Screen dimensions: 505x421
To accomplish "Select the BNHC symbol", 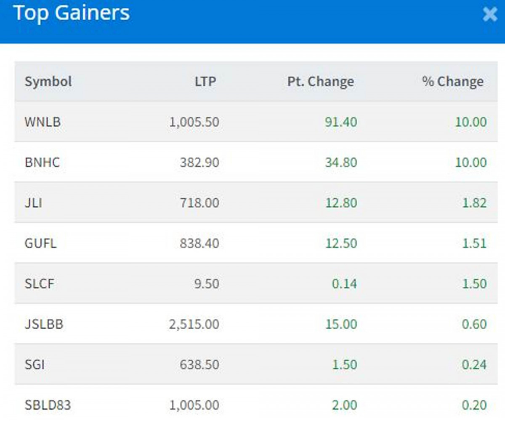I will [x=42, y=163].
